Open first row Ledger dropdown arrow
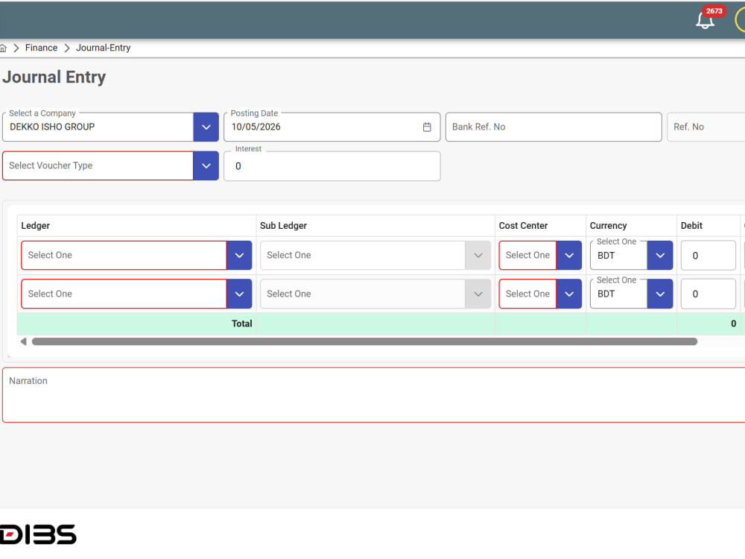Screen dimensions: 745x559 click(239, 255)
